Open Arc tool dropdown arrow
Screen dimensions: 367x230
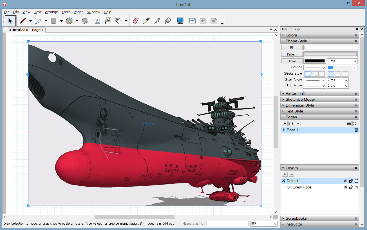[46, 21]
